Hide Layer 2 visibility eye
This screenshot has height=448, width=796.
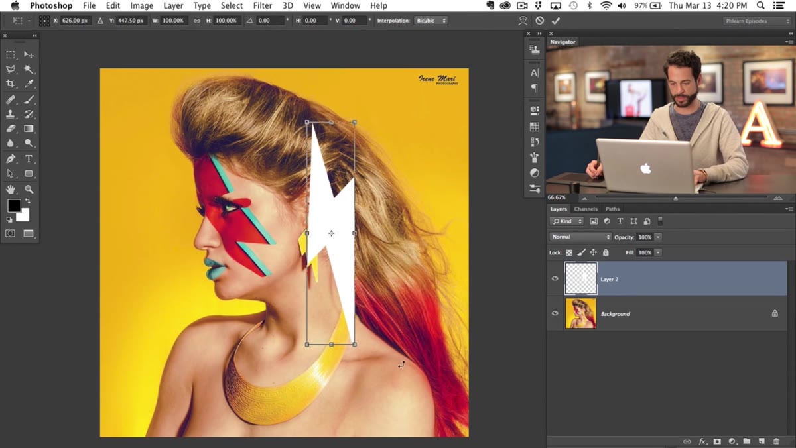tap(555, 279)
